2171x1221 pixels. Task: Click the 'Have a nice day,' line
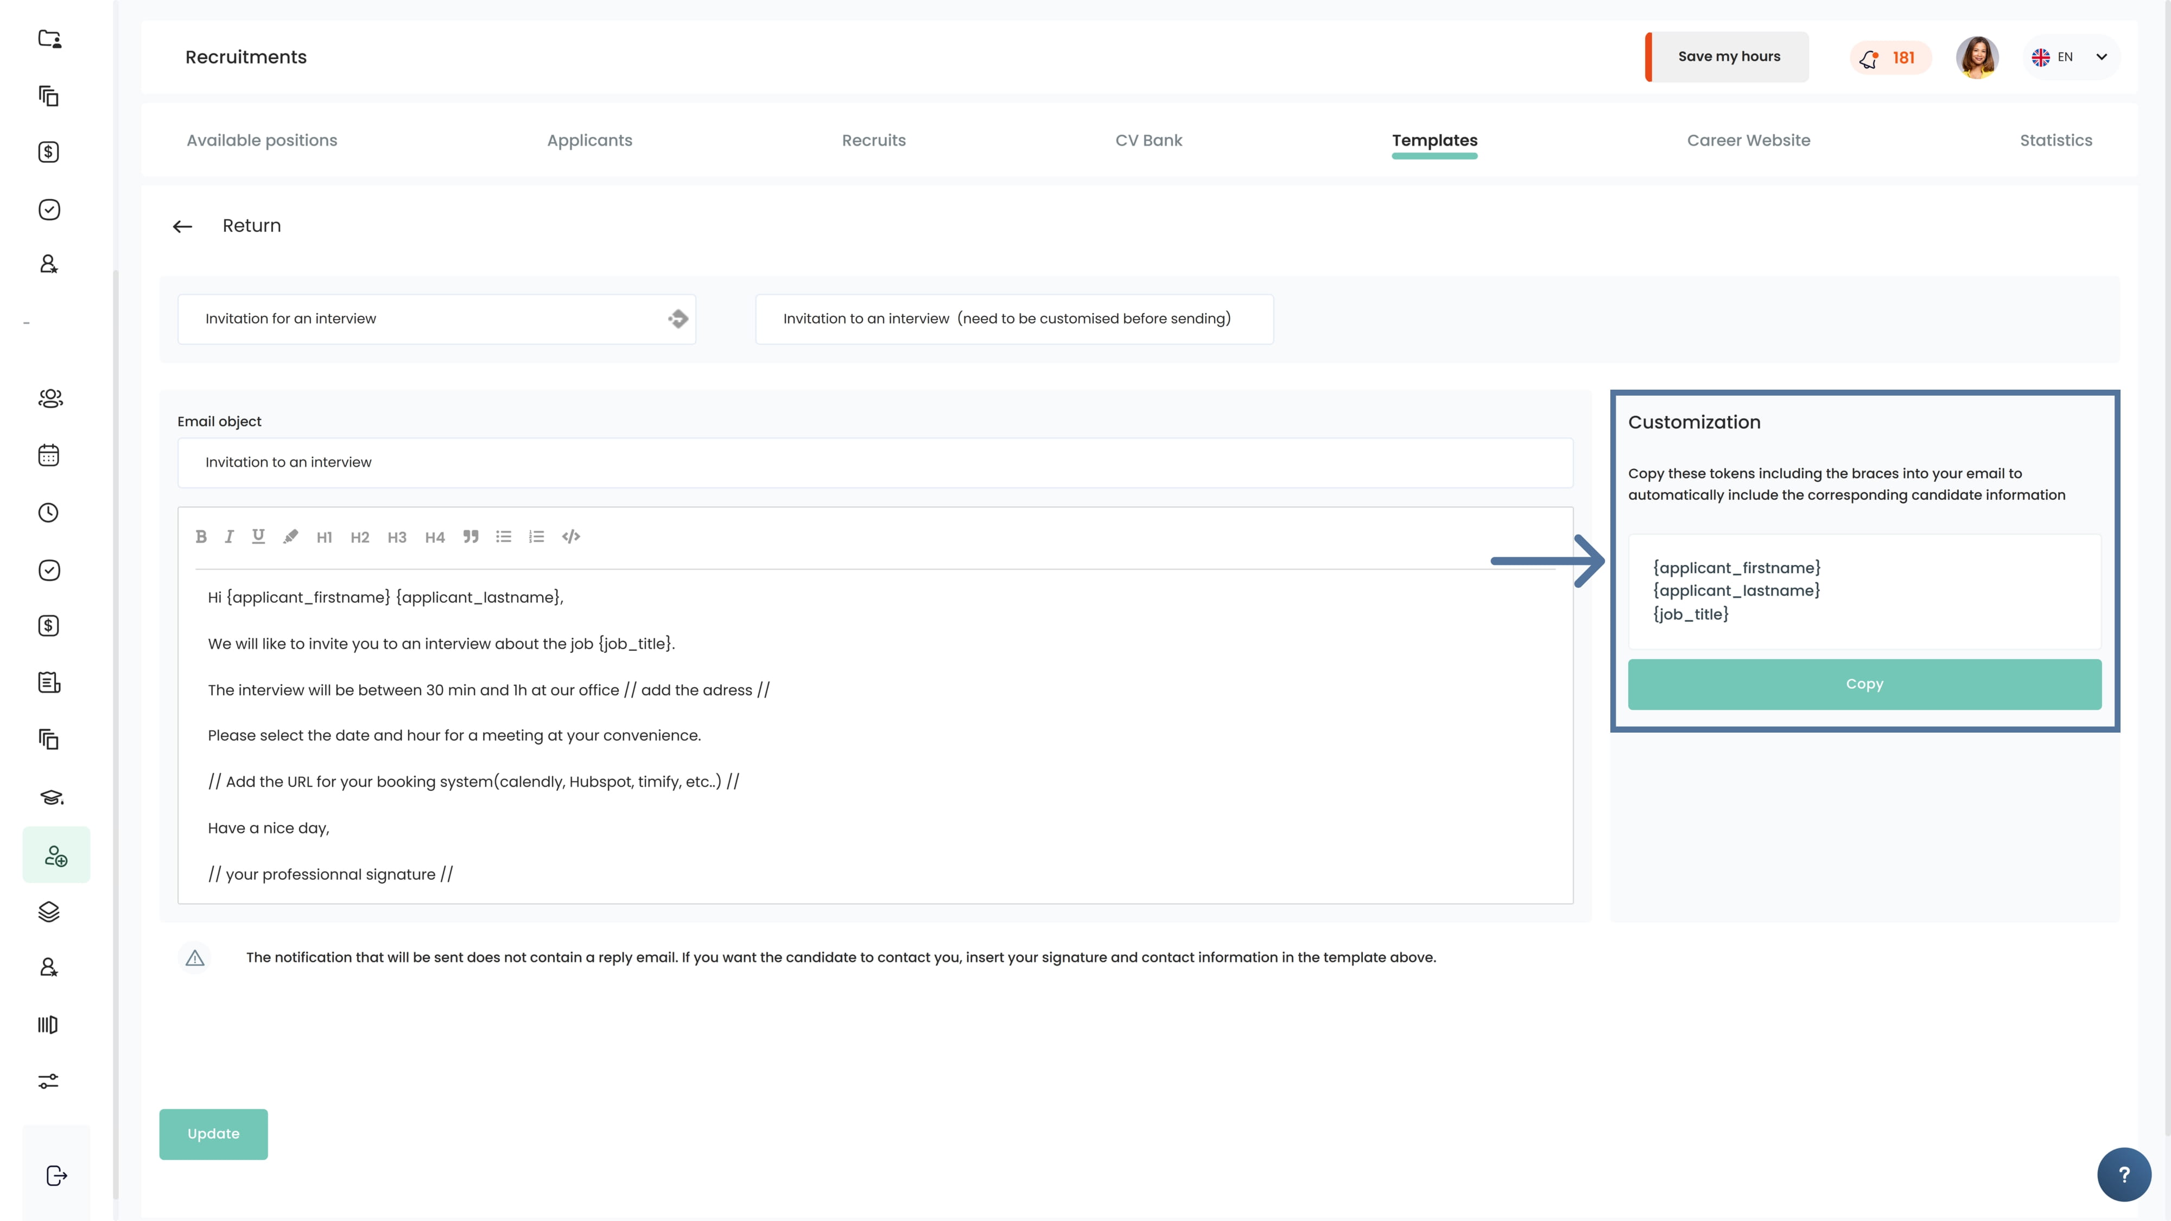[x=269, y=828]
